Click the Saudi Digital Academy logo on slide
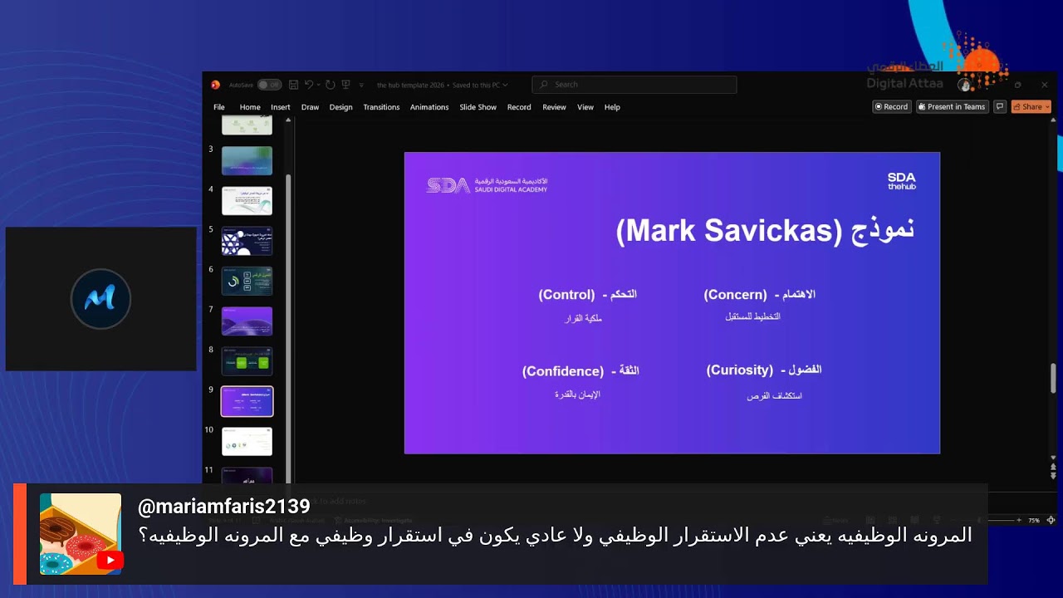Screen dimensions: 1063x598 pyautogui.click(x=487, y=185)
